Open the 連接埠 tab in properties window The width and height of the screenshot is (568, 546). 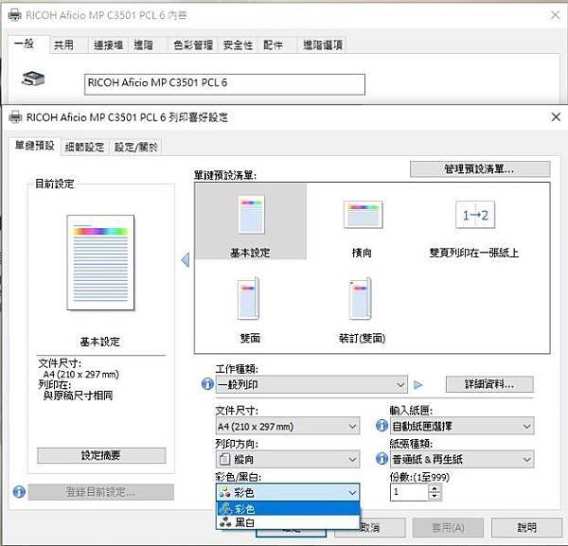point(108,44)
